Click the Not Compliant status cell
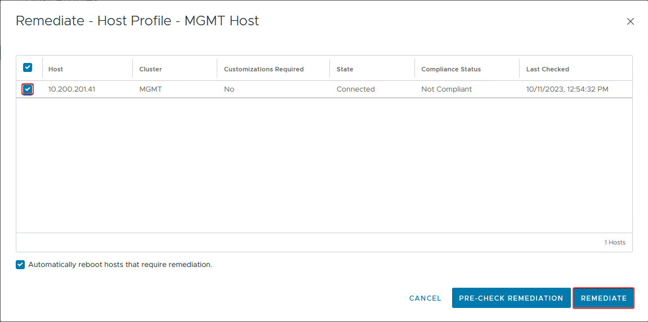Screen dimensions: 648x322 pos(446,89)
